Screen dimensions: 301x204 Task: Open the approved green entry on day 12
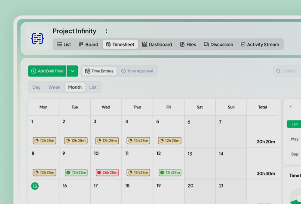(x=170, y=173)
